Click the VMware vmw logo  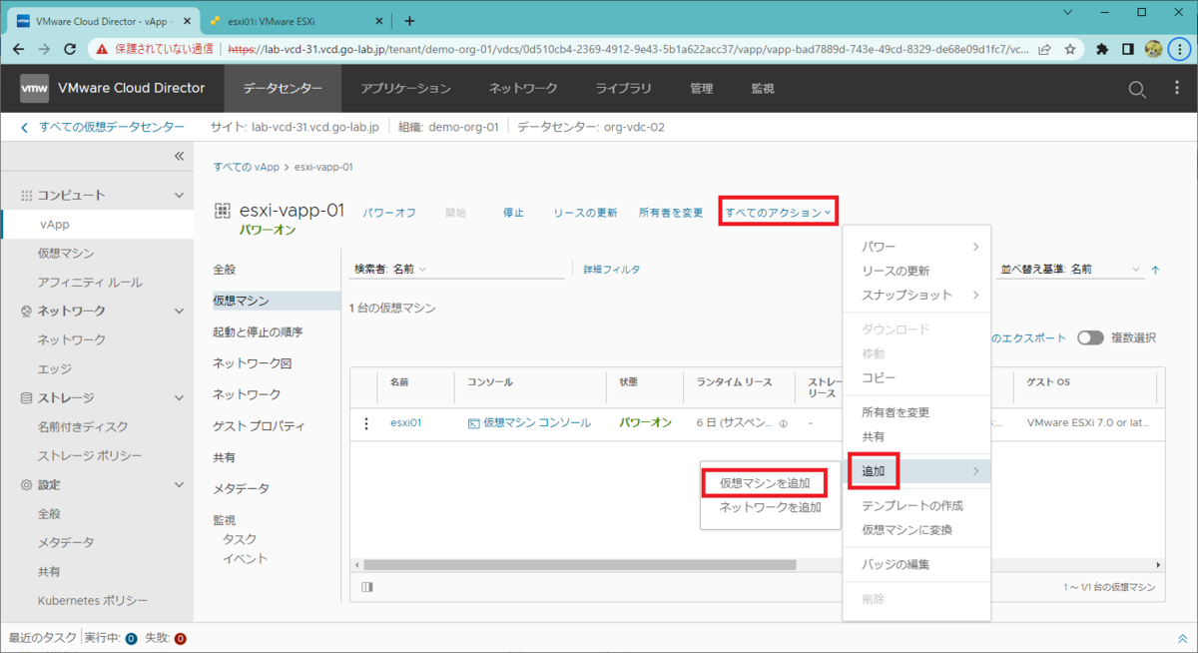coord(34,88)
